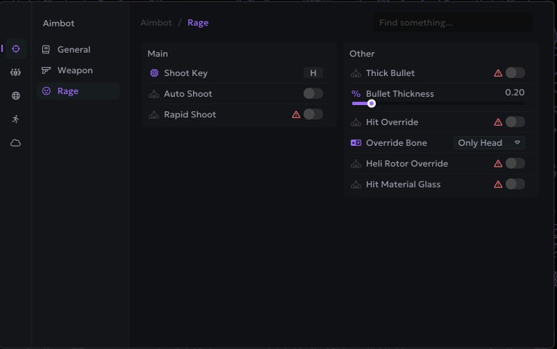Image resolution: width=557 pixels, height=349 pixels.
Task: Click the Shoot Key H keybind button
Action: 313,73
